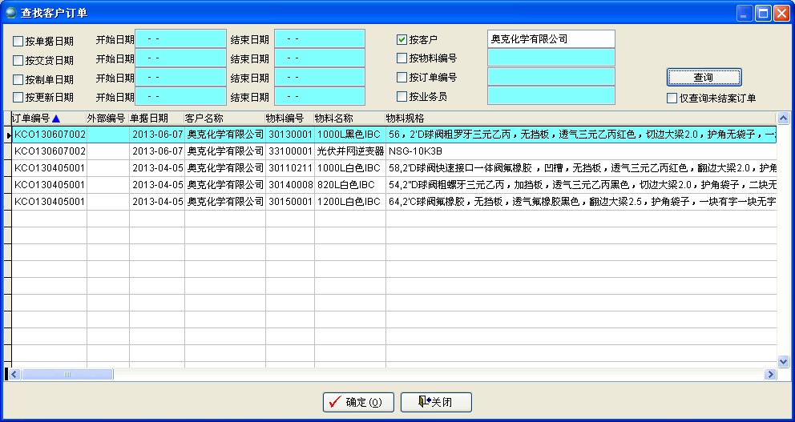
Task: Click the scroll up arrow of the table
Action: pos(783,119)
